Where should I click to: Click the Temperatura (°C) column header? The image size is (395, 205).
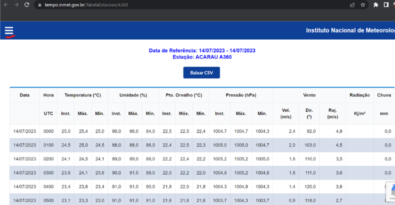click(82, 95)
